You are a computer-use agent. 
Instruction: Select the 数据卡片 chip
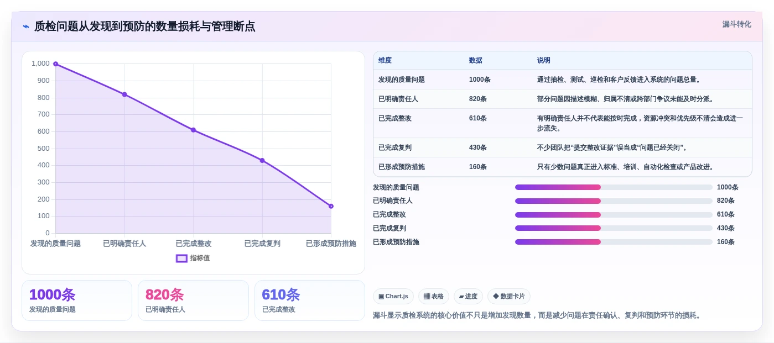pyautogui.click(x=509, y=297)
